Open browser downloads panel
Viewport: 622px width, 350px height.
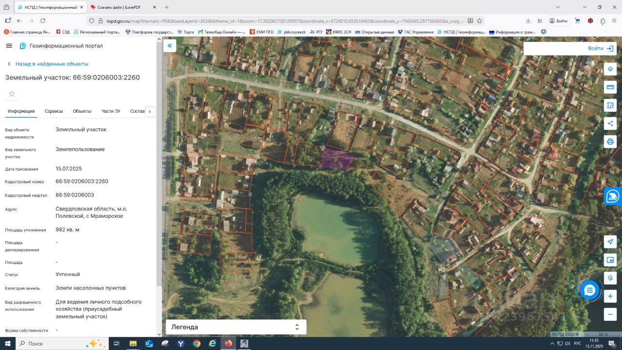tap(528, 21)
